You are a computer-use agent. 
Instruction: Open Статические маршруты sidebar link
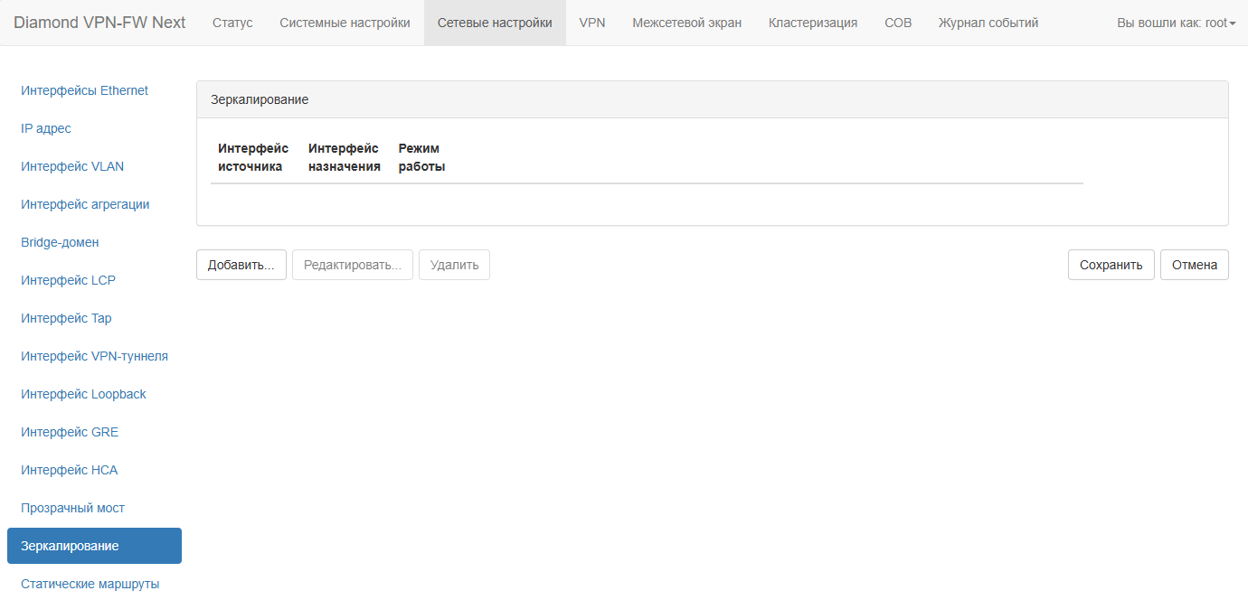90,584
